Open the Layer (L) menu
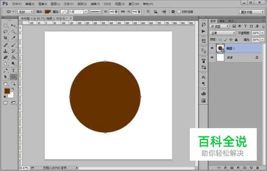The width and height of the screenshot is (267, 171). (55, 4)
